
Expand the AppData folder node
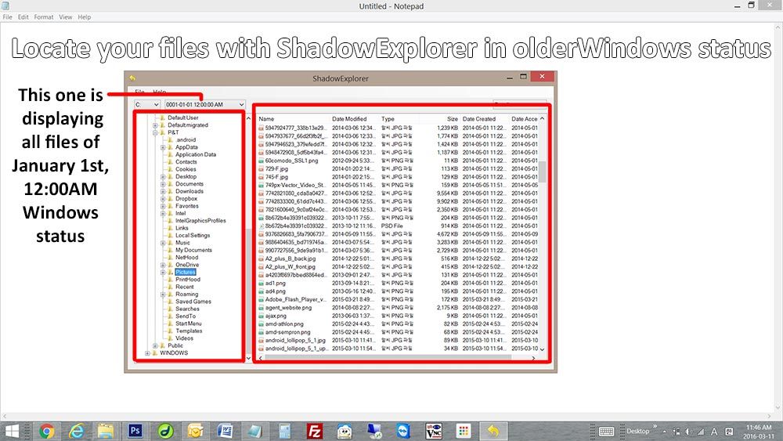tap(163, 147)
